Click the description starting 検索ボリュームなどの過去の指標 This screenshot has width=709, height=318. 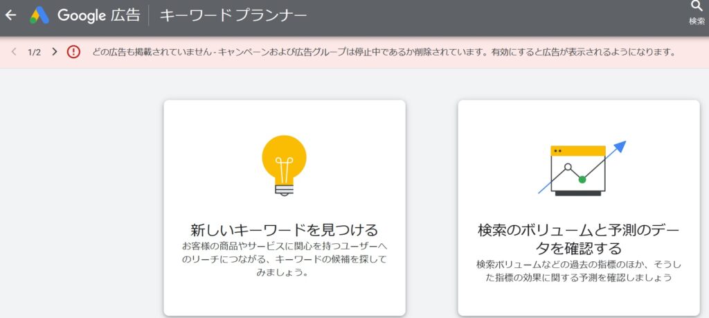pyautogui.click(x=579, y=270)
